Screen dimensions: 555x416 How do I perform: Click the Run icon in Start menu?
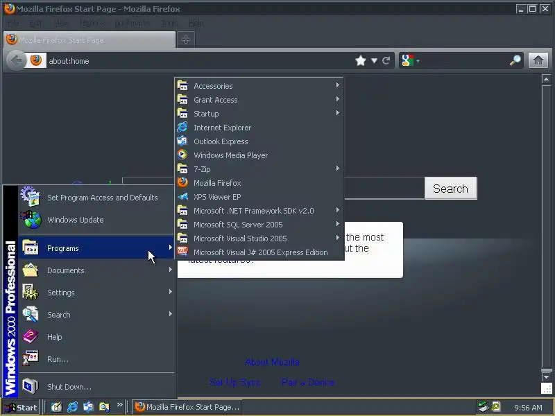coord(31,358)
